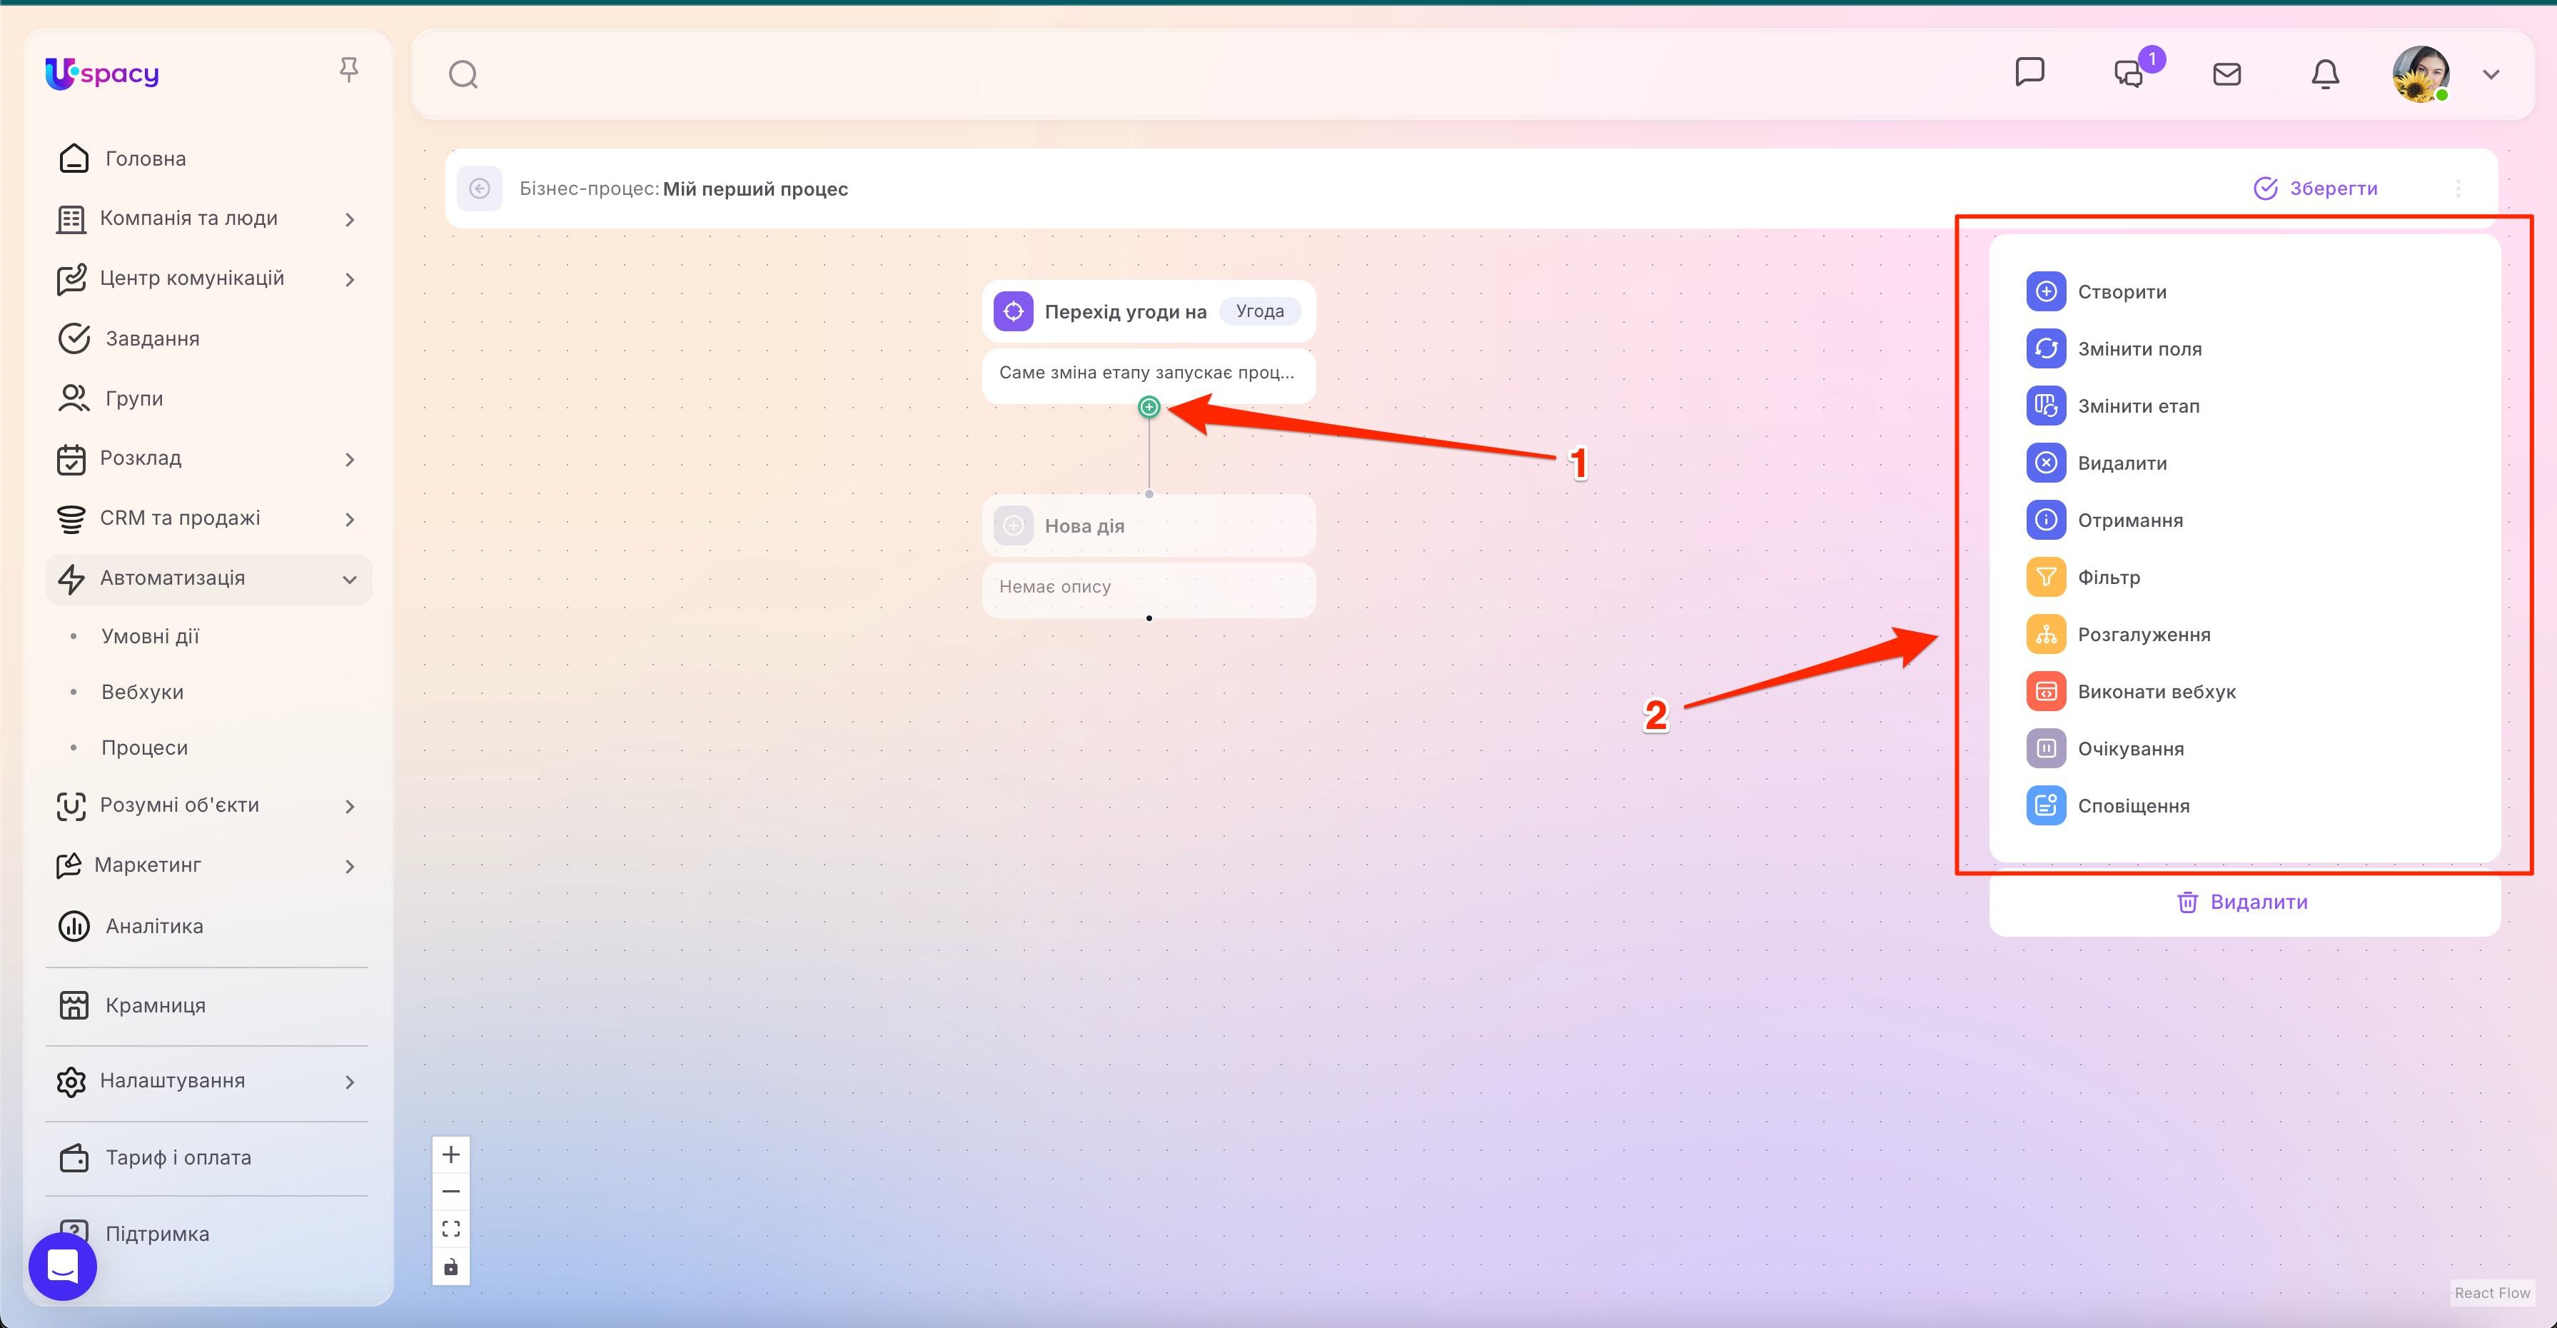2557x1328 pixels.
Task: Click the green plus connector on the canvas
Action: click(x=1149, y=406)
